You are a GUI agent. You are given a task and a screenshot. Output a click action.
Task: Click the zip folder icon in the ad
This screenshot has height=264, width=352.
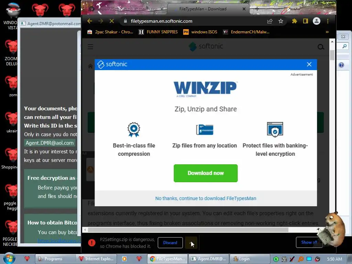205,130
